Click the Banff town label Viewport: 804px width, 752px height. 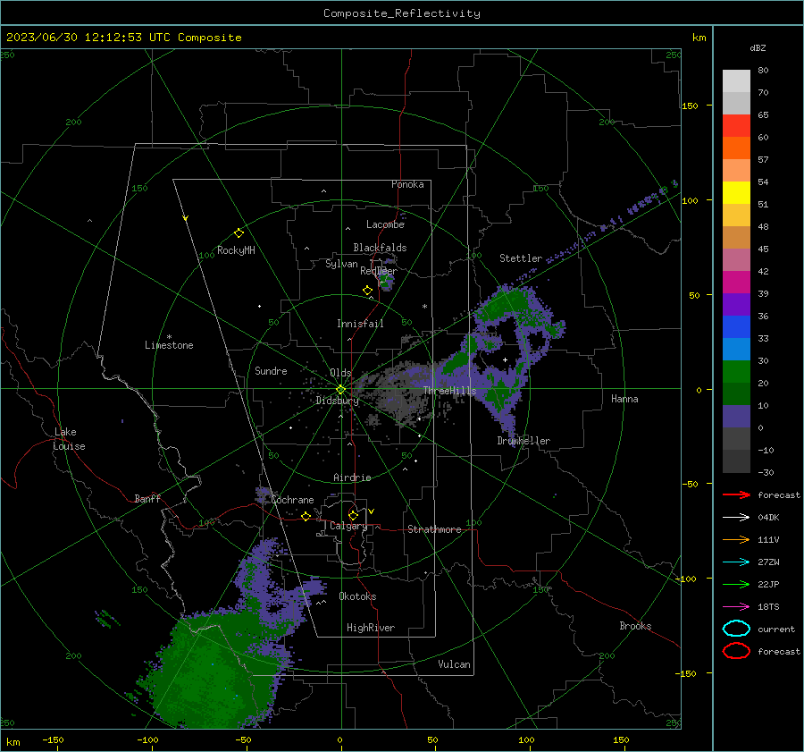[x=147, y=498]
